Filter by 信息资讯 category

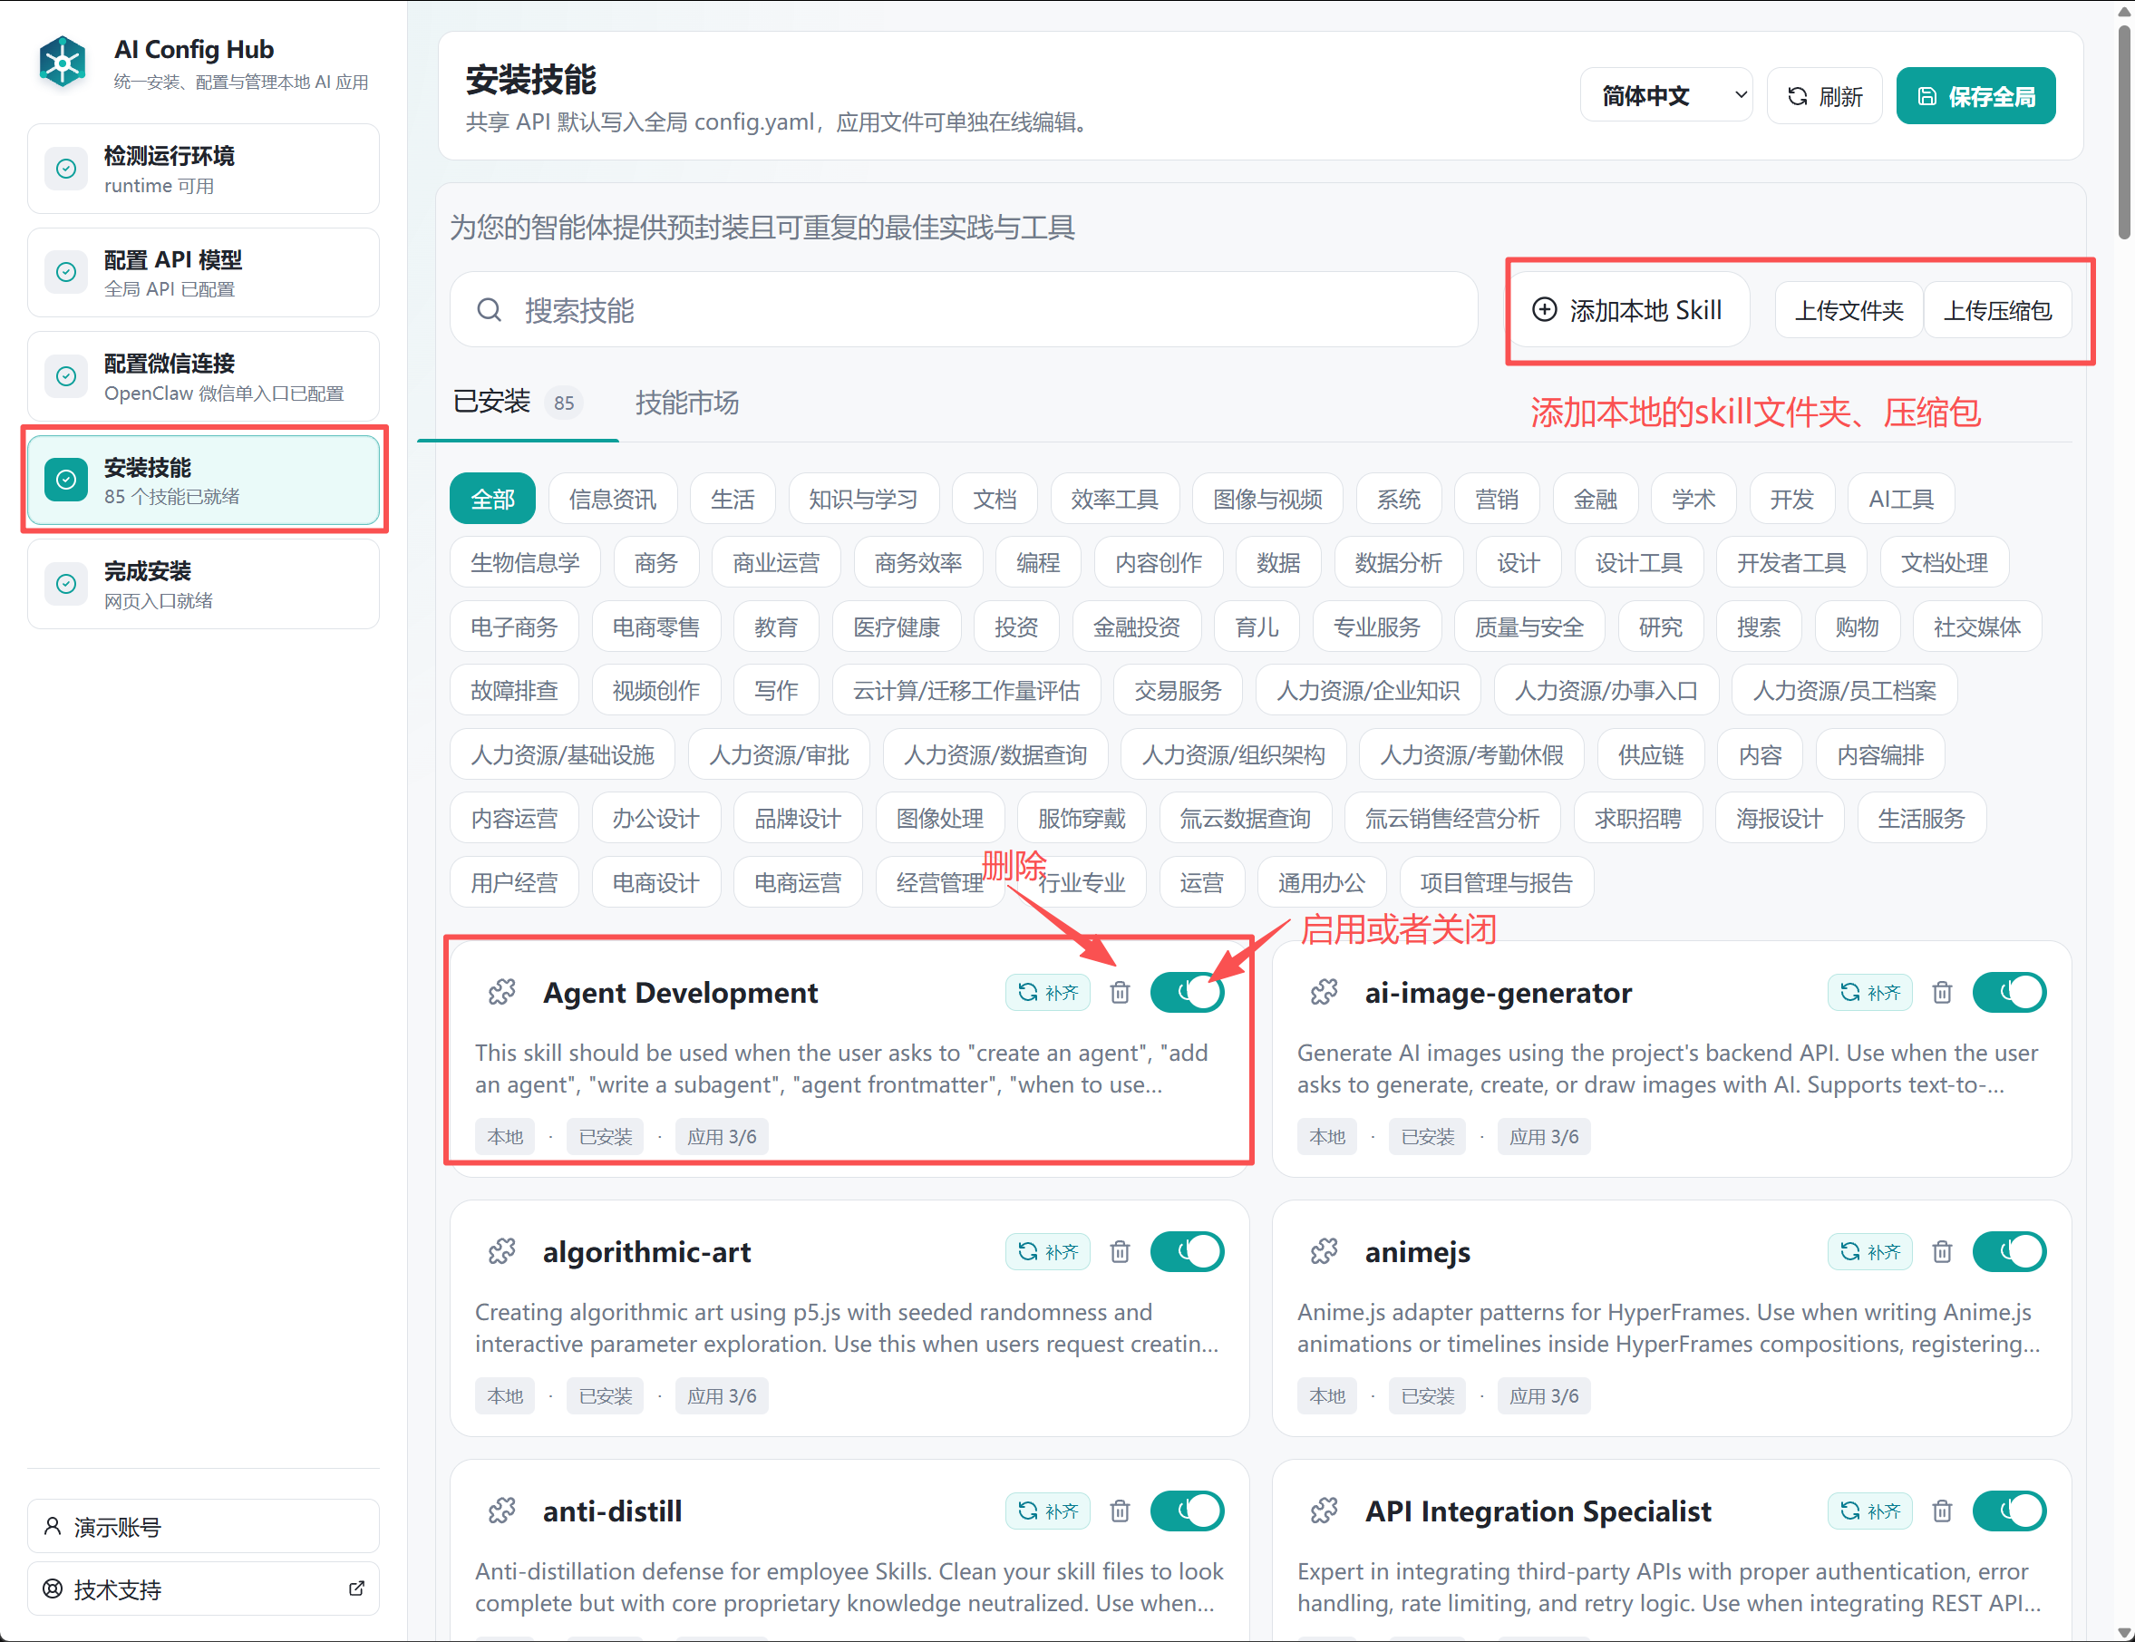coord(613,500)
